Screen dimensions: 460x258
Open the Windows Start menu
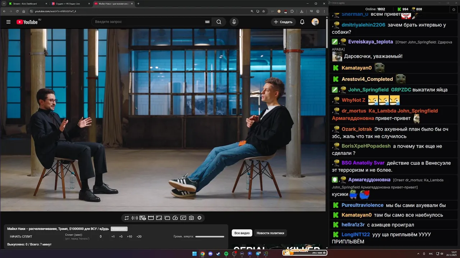[194, 254]
